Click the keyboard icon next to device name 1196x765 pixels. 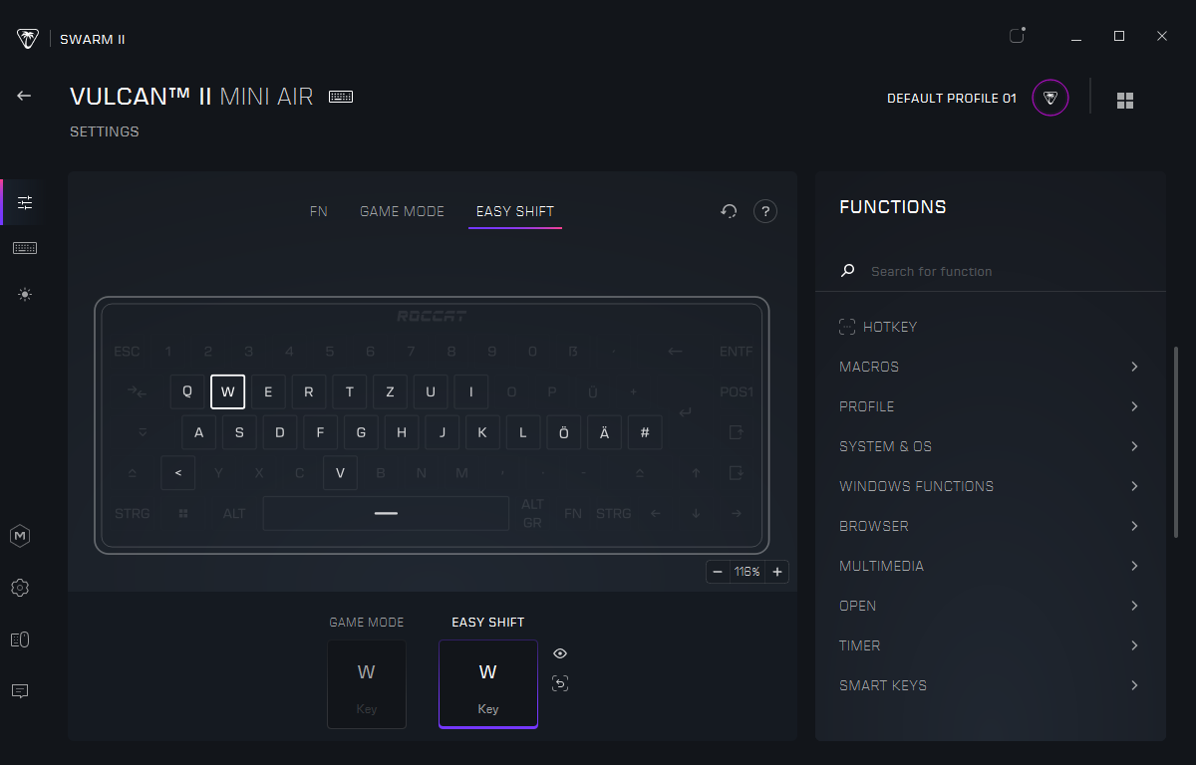[341, 97]
